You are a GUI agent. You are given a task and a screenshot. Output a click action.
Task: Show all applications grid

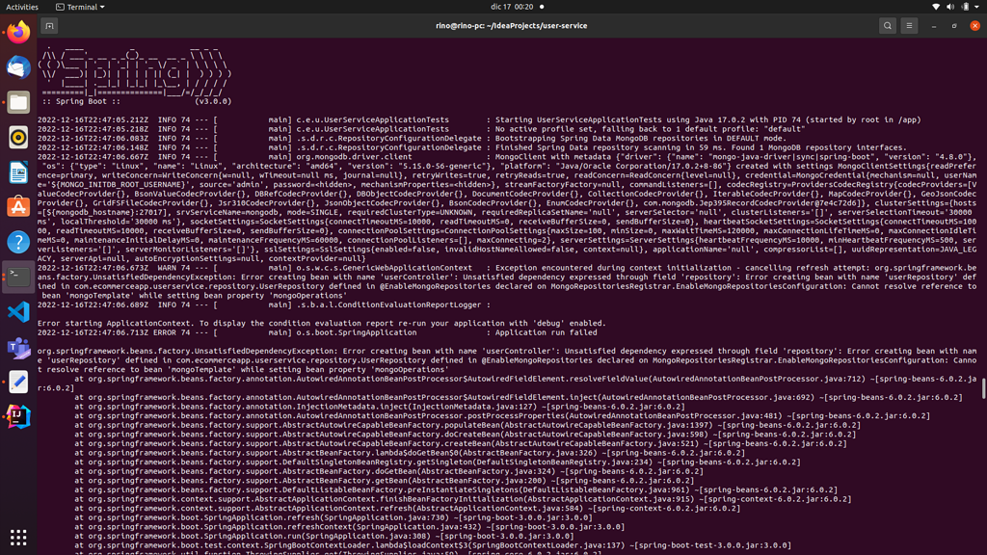(x=18, y=537)
